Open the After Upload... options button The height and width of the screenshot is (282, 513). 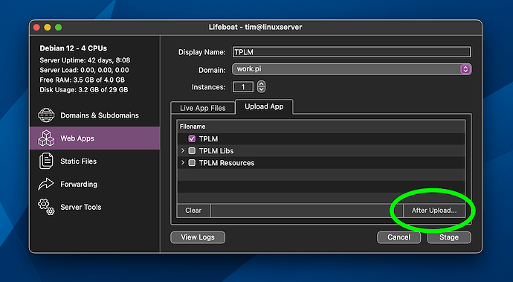434,211
